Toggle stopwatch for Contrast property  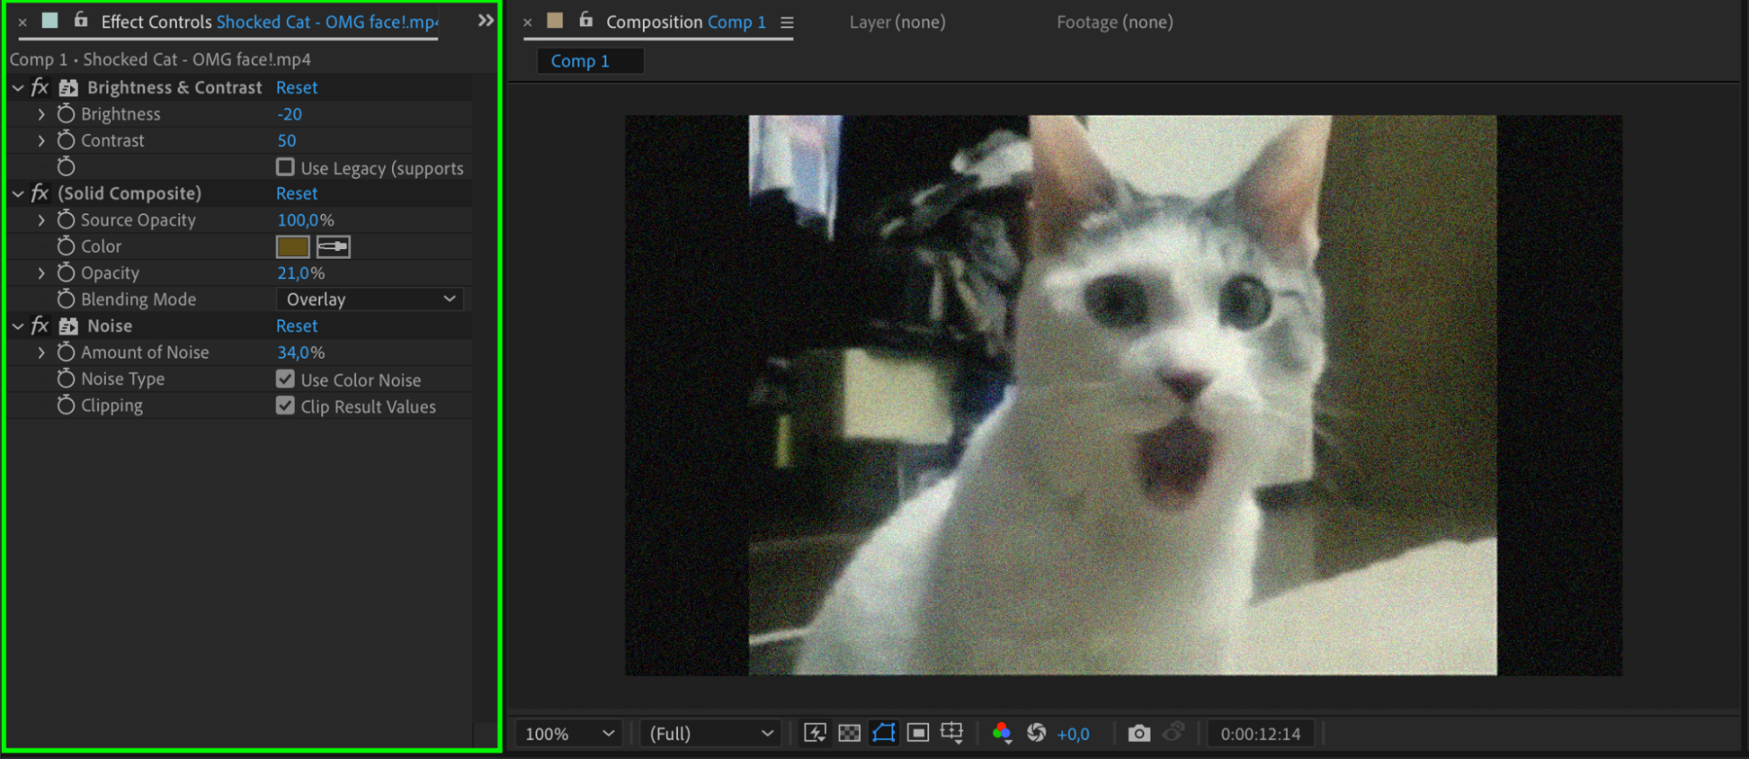(x=66, y=140)
